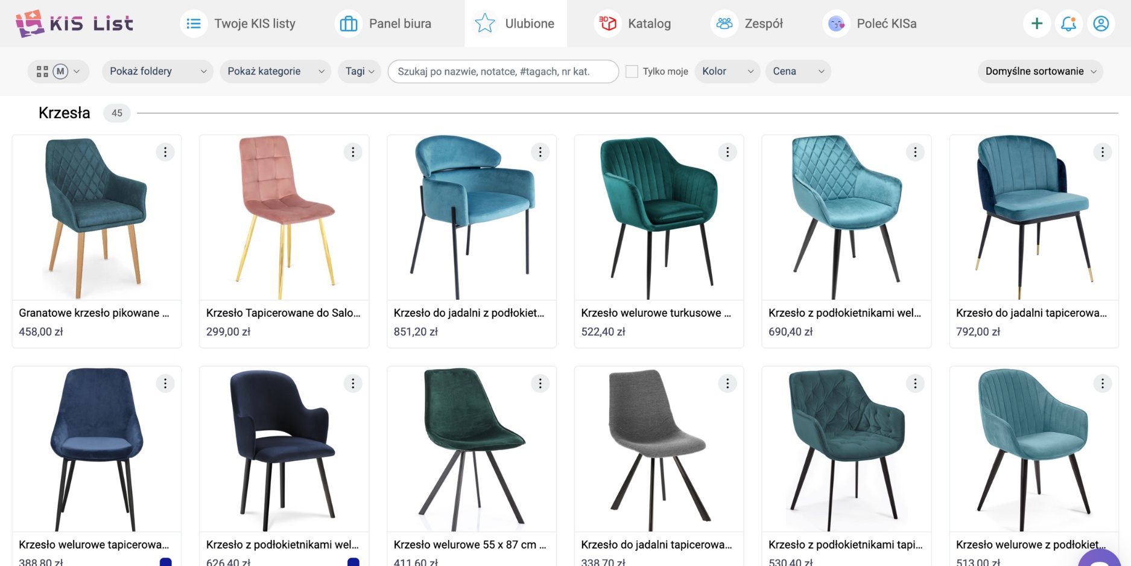This screenshot has width=1131, height=566.
Task: Open the Domyślne sortowanie dropdown
Action: pyautogui.click(x=1040, y=71)
